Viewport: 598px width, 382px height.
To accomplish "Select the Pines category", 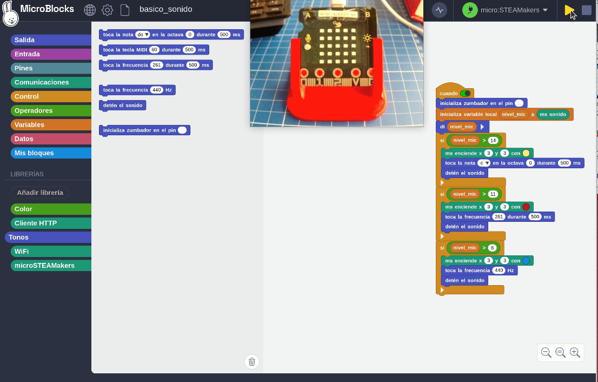I will pos(51,68).
